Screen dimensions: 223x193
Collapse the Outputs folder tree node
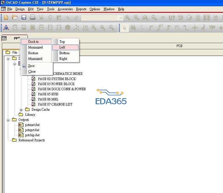[8, 120]
